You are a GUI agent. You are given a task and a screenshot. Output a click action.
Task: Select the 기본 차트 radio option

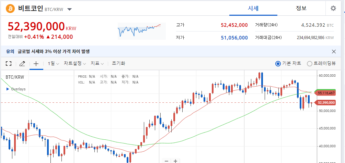click(x=278, y=63)
